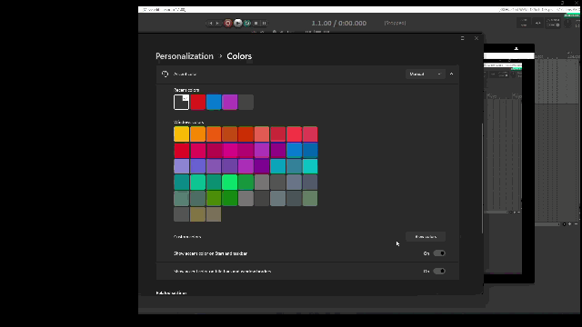The width and height of the screenshot is (582, 327).
Task: Choose the forest green Windows color swatch
Action: click(x=230, y=198)
